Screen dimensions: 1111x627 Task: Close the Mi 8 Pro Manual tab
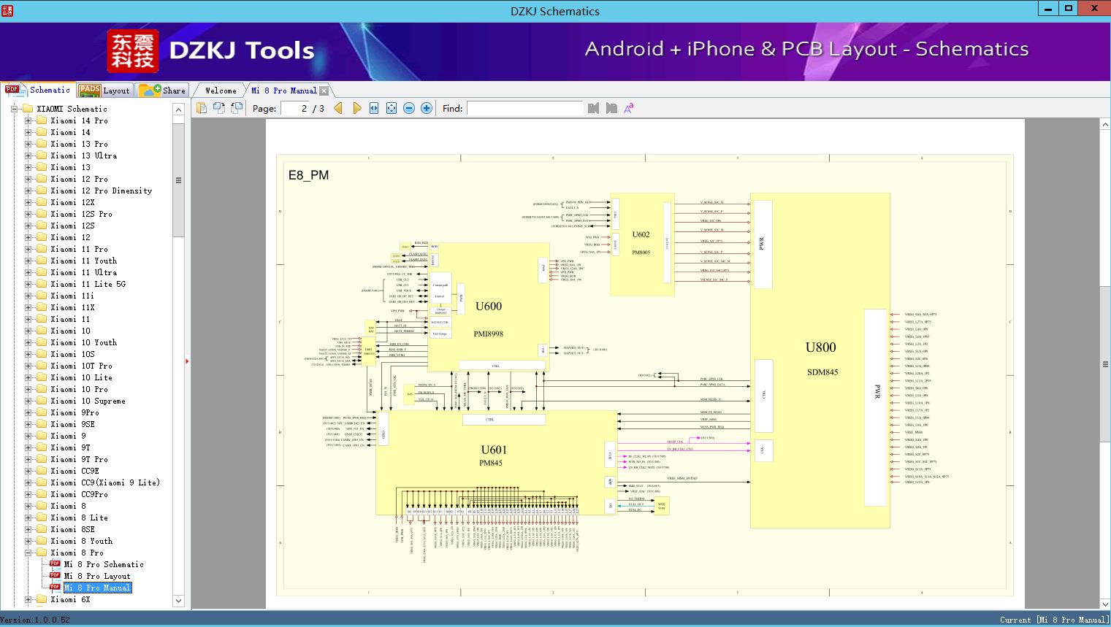coord(324,91)
